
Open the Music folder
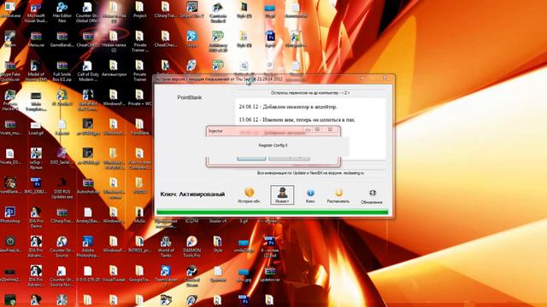(x=139, y=216)
